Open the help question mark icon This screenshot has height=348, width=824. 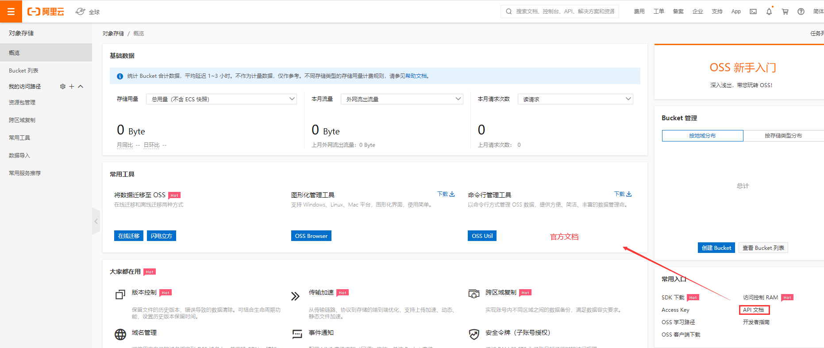coord(801,11)
